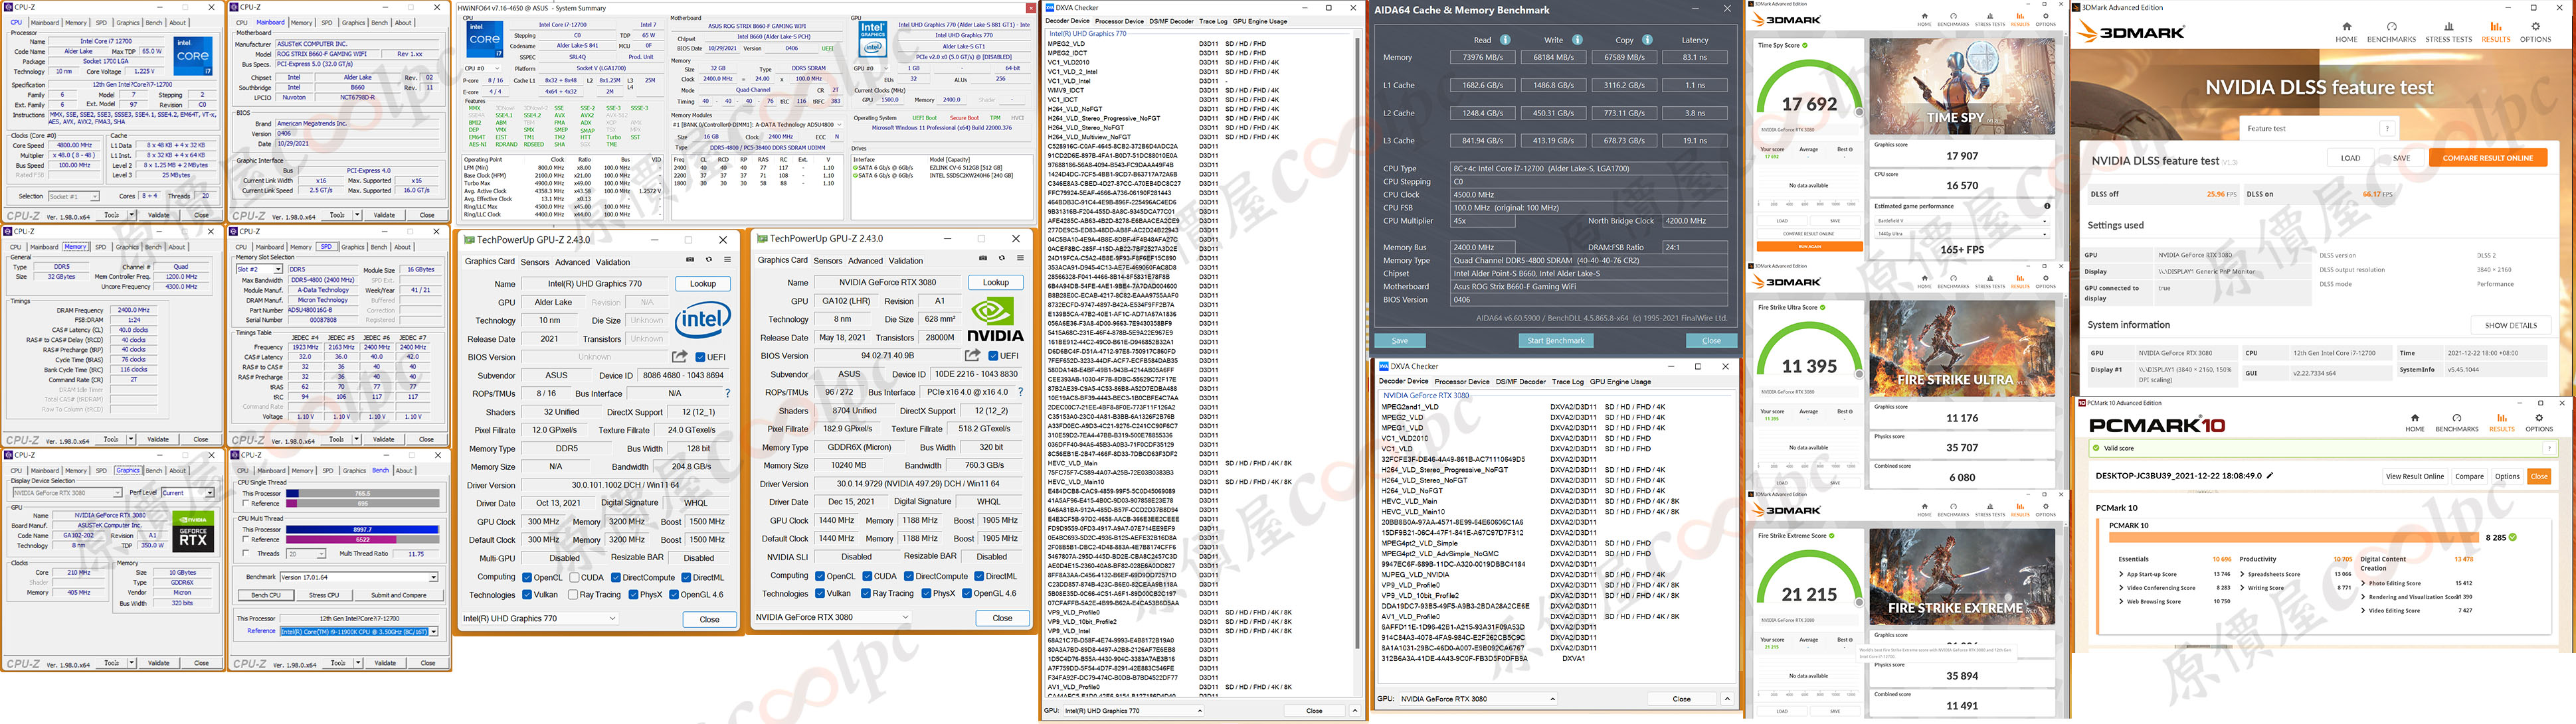Viewport: 2576px width, 724px height.
Task: Click the Intel logo in GPU-Z window
Action: pos(702,321)
